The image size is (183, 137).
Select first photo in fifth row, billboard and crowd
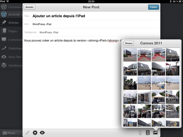130,111
